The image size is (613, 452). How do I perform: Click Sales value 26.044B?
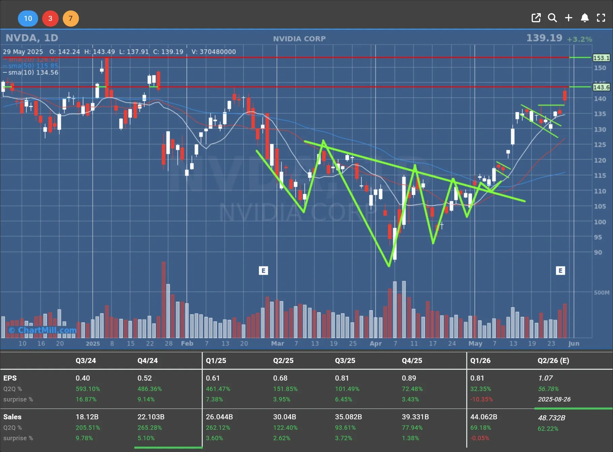(219, 417)
